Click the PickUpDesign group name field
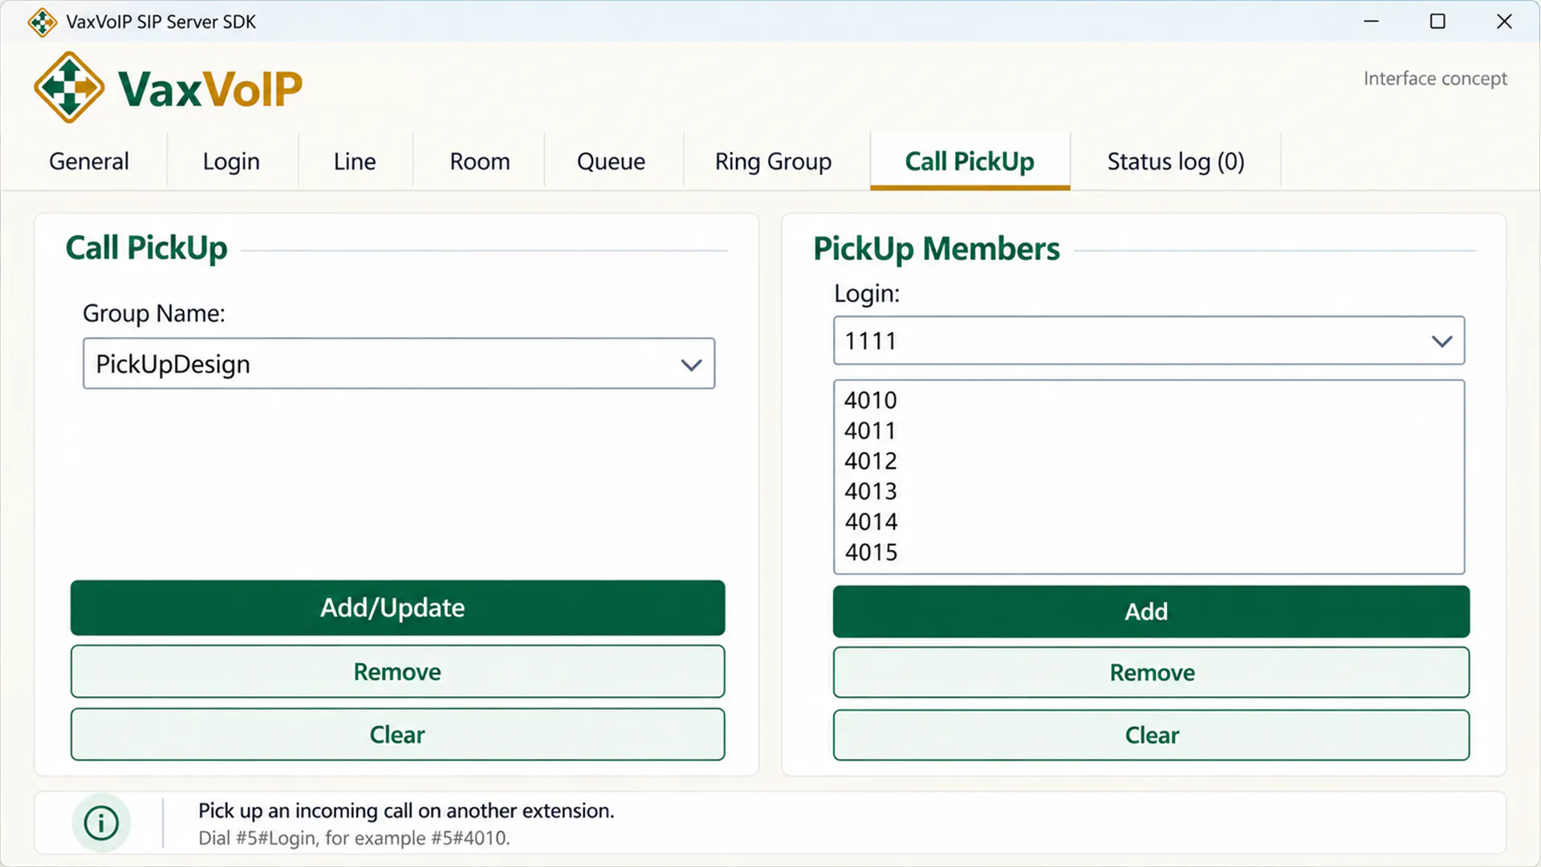The width and height of the screenshot is (1541, 867). point(399,364)
